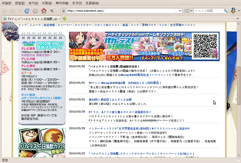The height and width of the screenshot is (163, 241).
Task: Open the 보기(V) menu
Action: coord(33,3)
